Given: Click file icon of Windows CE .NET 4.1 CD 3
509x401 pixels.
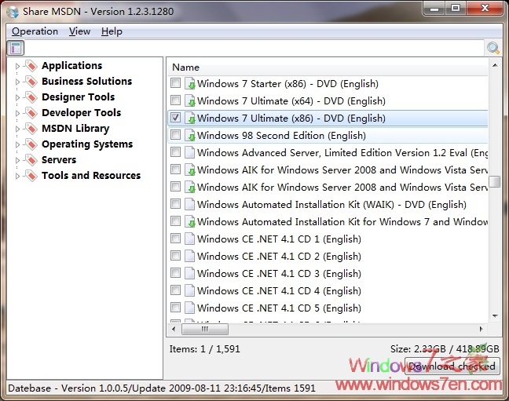Looking at the screenshot, I should pyautogui.click(x=189, y=273).
